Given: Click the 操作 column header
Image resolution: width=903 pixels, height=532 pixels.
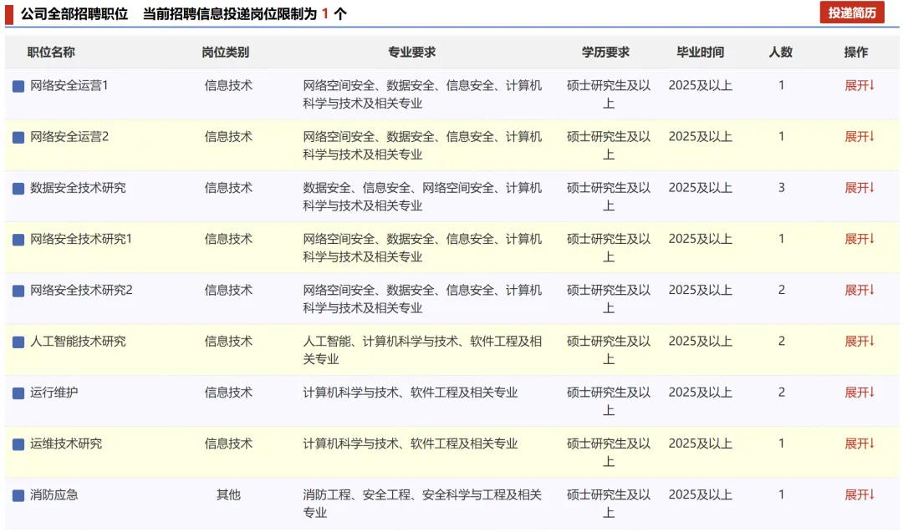Looking at the screenshot, I should pyautogui.click(x=856, y=52).
